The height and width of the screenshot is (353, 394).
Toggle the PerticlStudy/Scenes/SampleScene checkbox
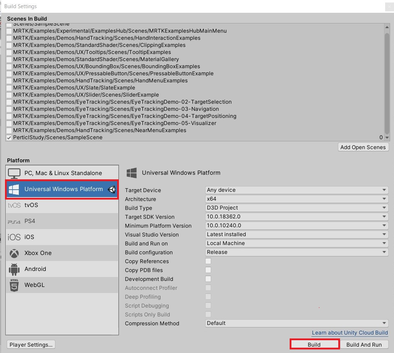click(x=9, y=137)
